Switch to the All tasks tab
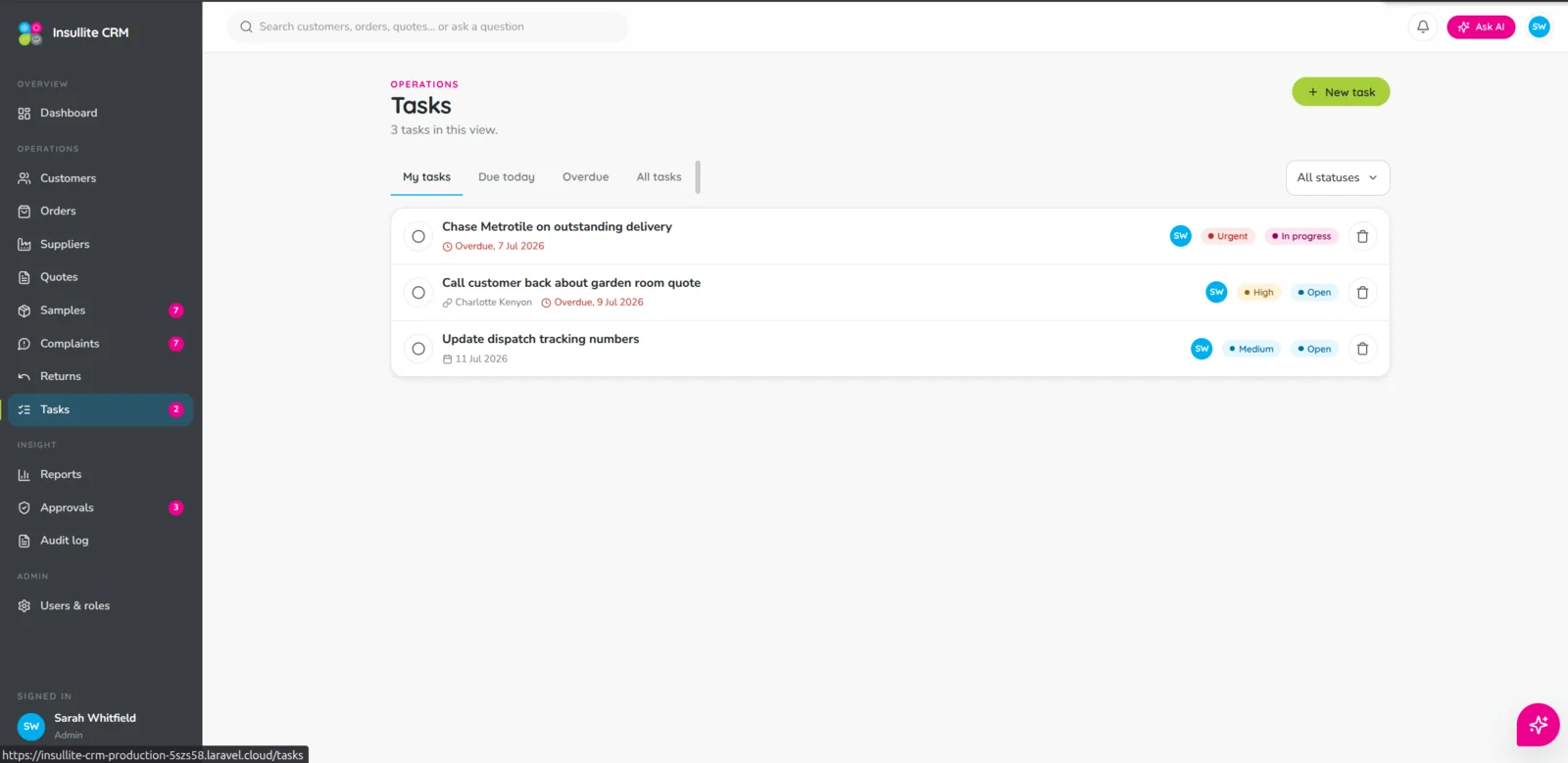Viewport: 1568px width, 763px height. point(659,177)
